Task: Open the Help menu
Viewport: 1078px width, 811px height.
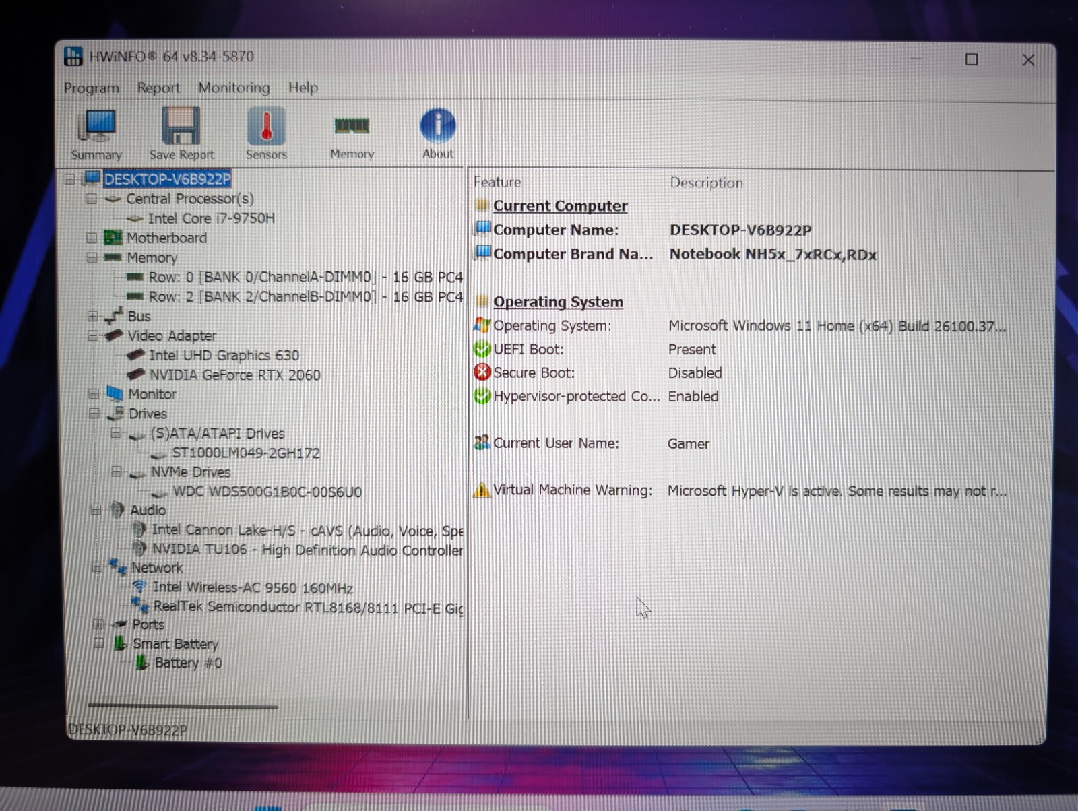Action: pos(303,88)
